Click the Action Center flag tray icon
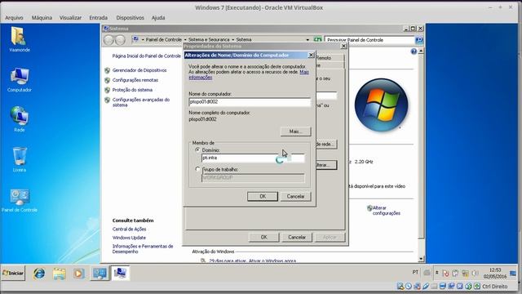Viewport: 522px width, 294px height. [x=445, y=274]
